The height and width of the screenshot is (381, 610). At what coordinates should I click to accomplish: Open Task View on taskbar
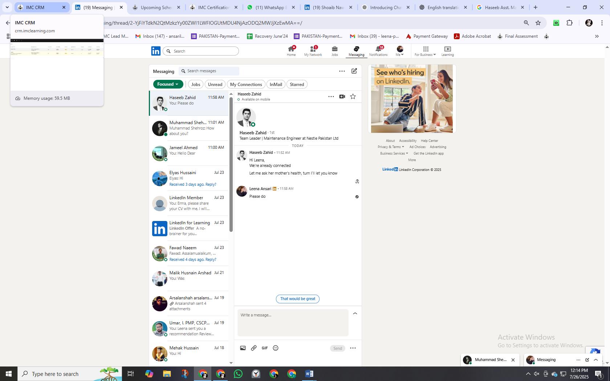point(131,374)
